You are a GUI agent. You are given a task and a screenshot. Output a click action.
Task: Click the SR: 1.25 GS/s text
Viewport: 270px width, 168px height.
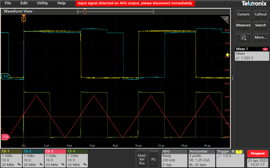click(200, 160)
